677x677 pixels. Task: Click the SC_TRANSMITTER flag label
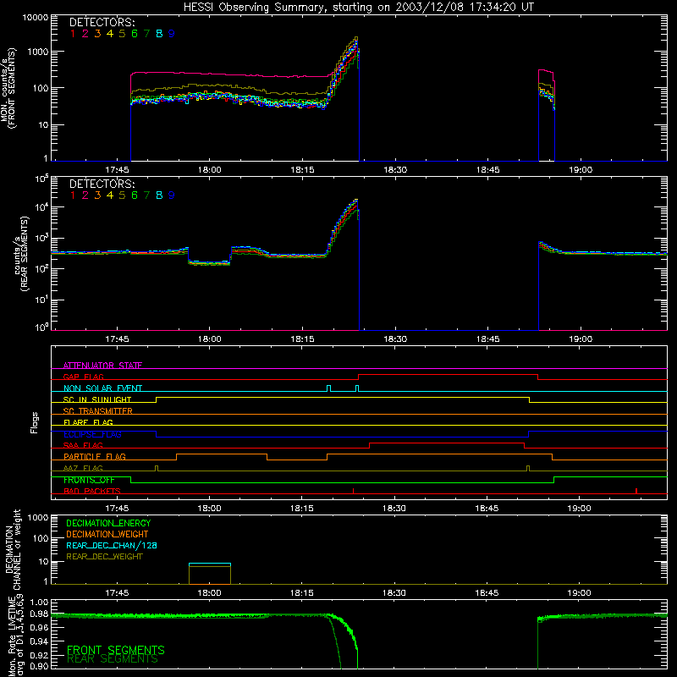pos(98,411)
